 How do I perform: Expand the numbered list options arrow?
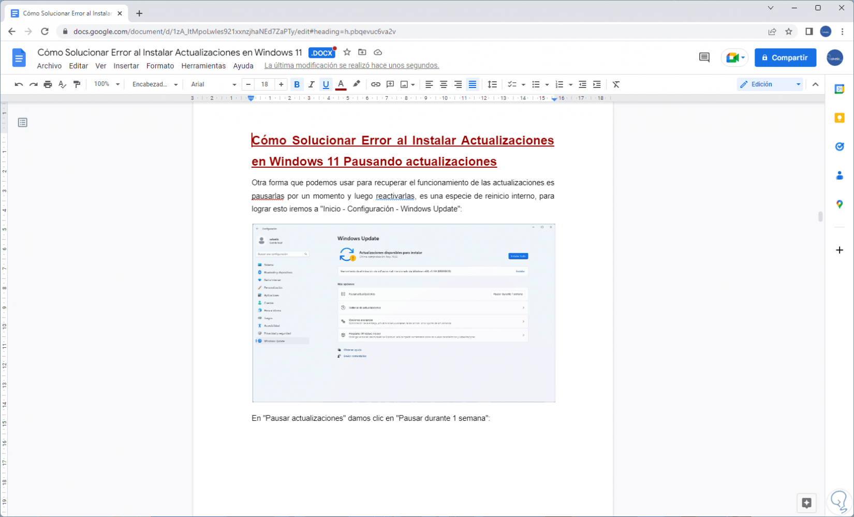[x=570, y=84]
